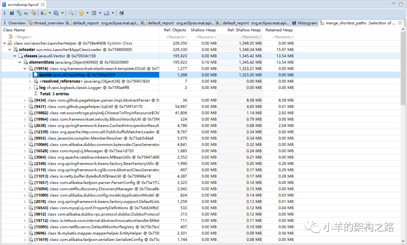Open the Dominator Tree toolbar icon
Image resolution: width=407 pixels, height=245 pixels.
tap(19, 13)
